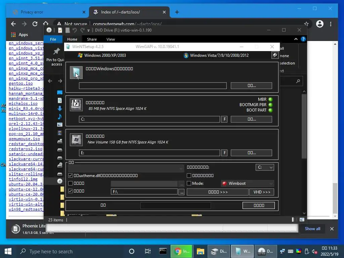Image resolution: width=344 pixels, height=258 pixels.
Task: Click the Explorer search magnifier icon
Action: click(x=298, y=81)
